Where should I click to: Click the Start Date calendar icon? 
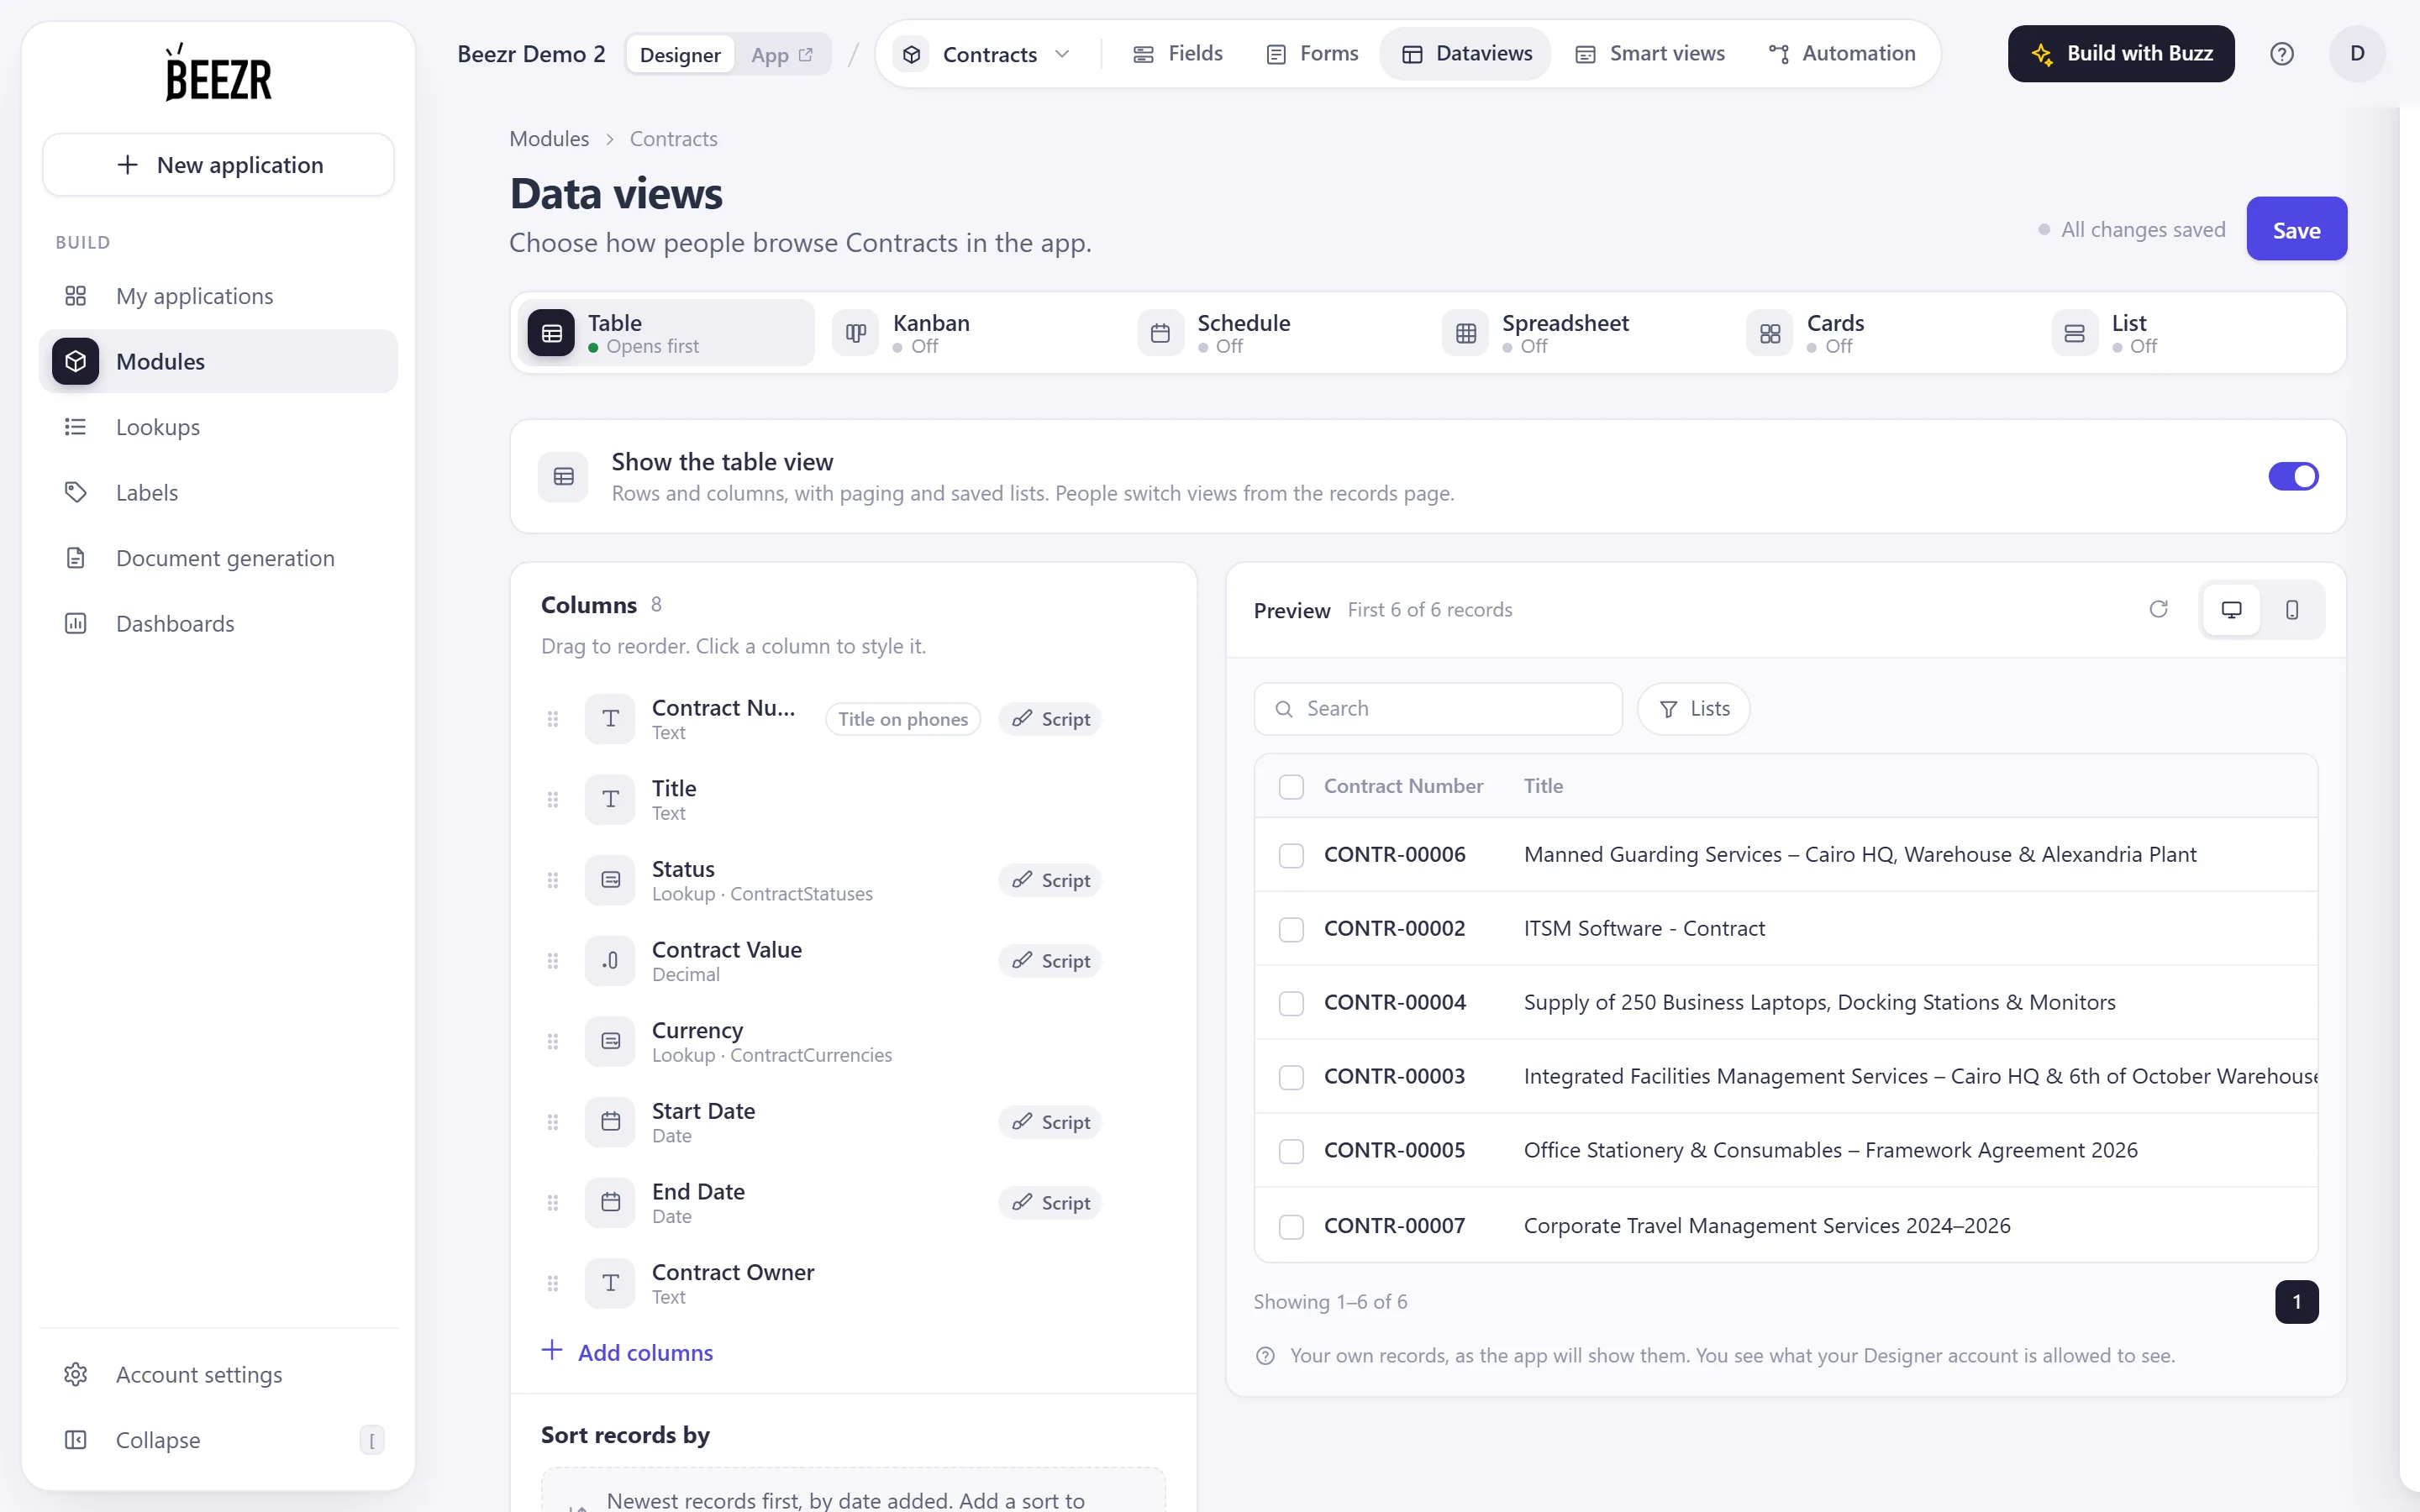click(x=610, y=1122)
